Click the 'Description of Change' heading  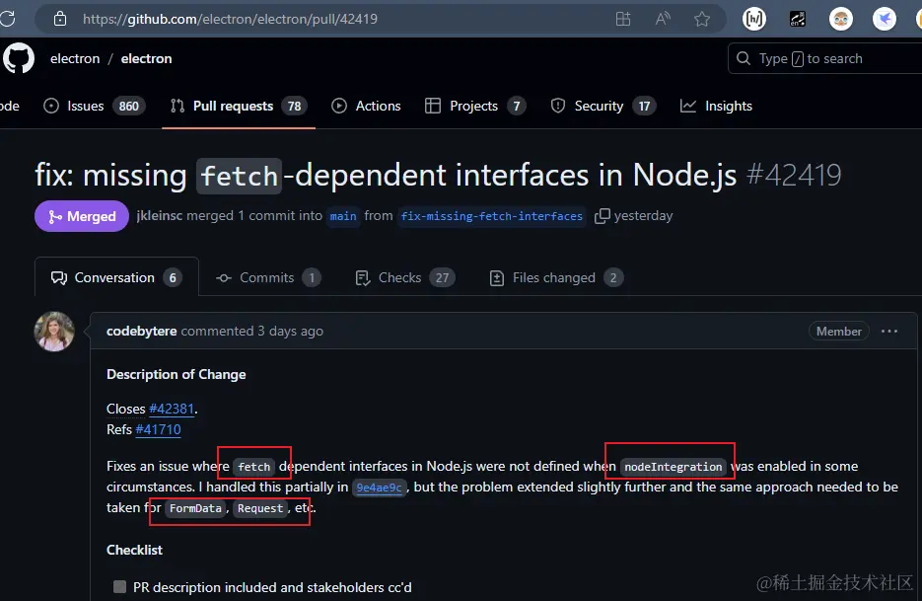(177, 374)
